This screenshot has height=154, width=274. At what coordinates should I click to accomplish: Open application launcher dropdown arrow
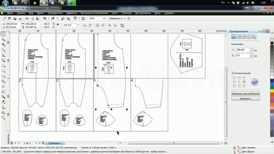[x=79, y=18]
